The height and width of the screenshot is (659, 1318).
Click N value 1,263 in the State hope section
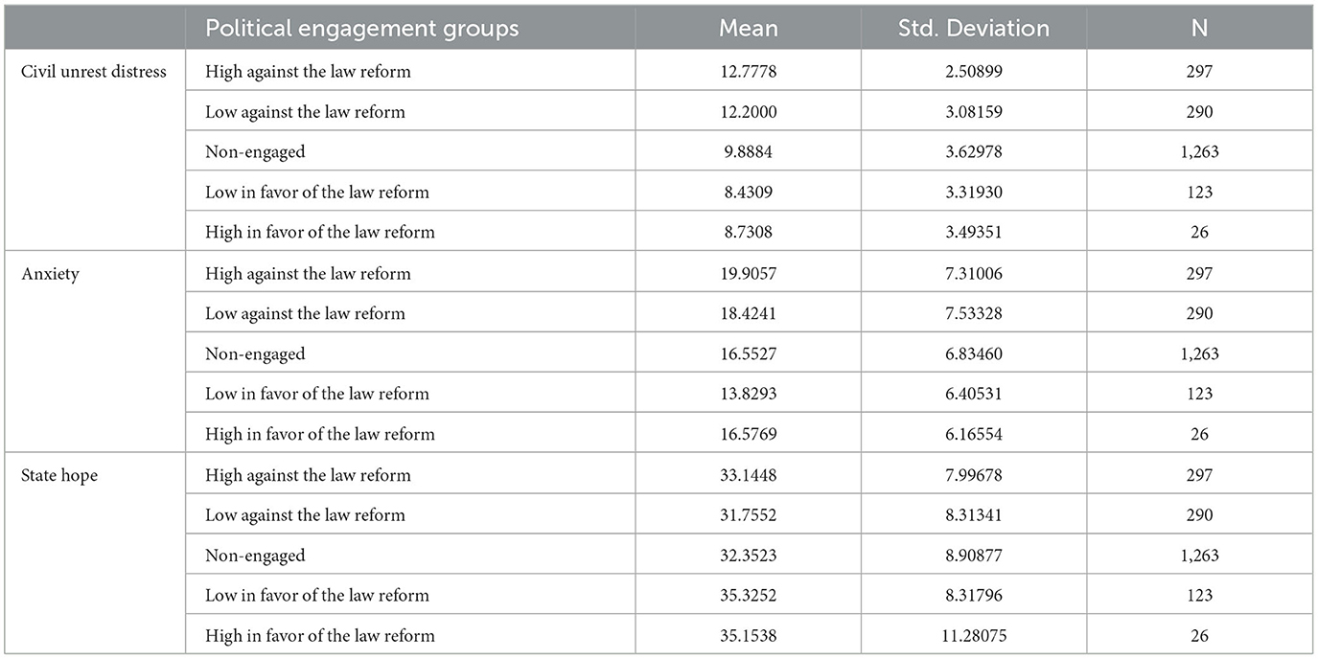[x=1200, y=556]
